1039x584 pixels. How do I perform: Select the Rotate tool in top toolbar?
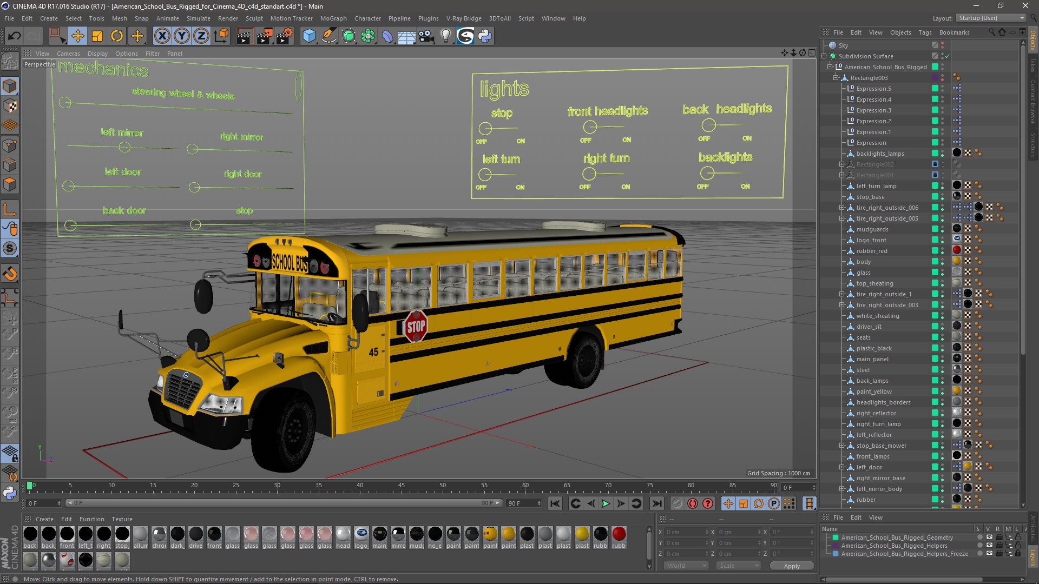(x=117, y=36)
